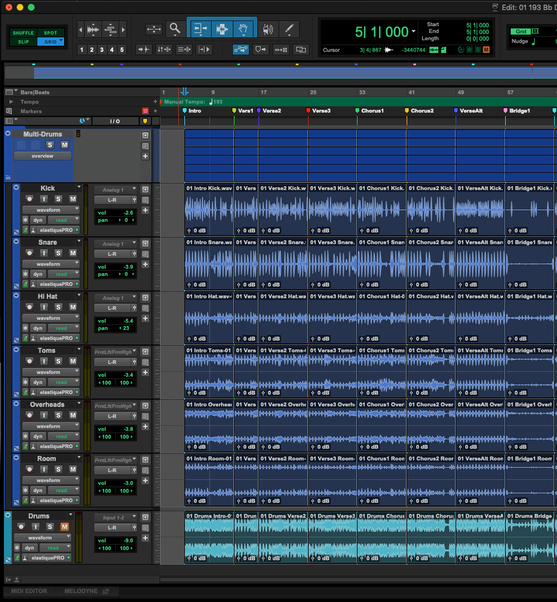Viewport: 557px width, 602px height.
Task: Select the Grabber hand tool
Action: 244,29
